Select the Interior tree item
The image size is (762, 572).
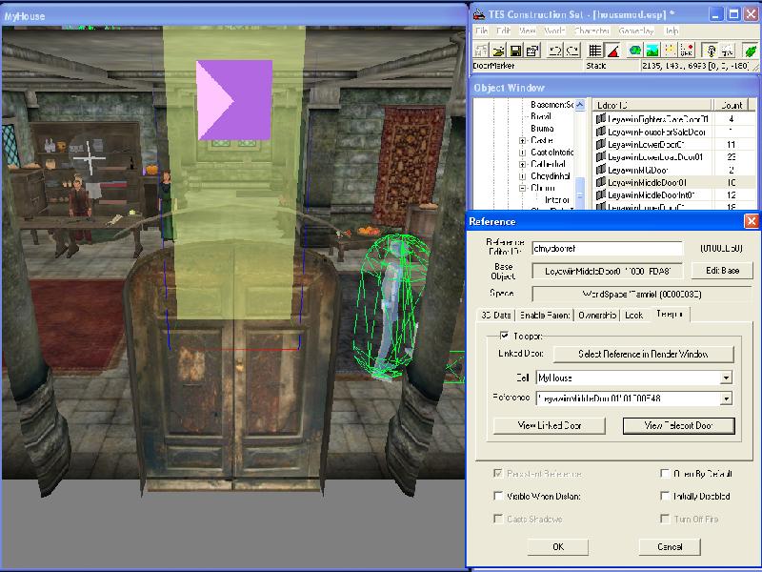557,200
